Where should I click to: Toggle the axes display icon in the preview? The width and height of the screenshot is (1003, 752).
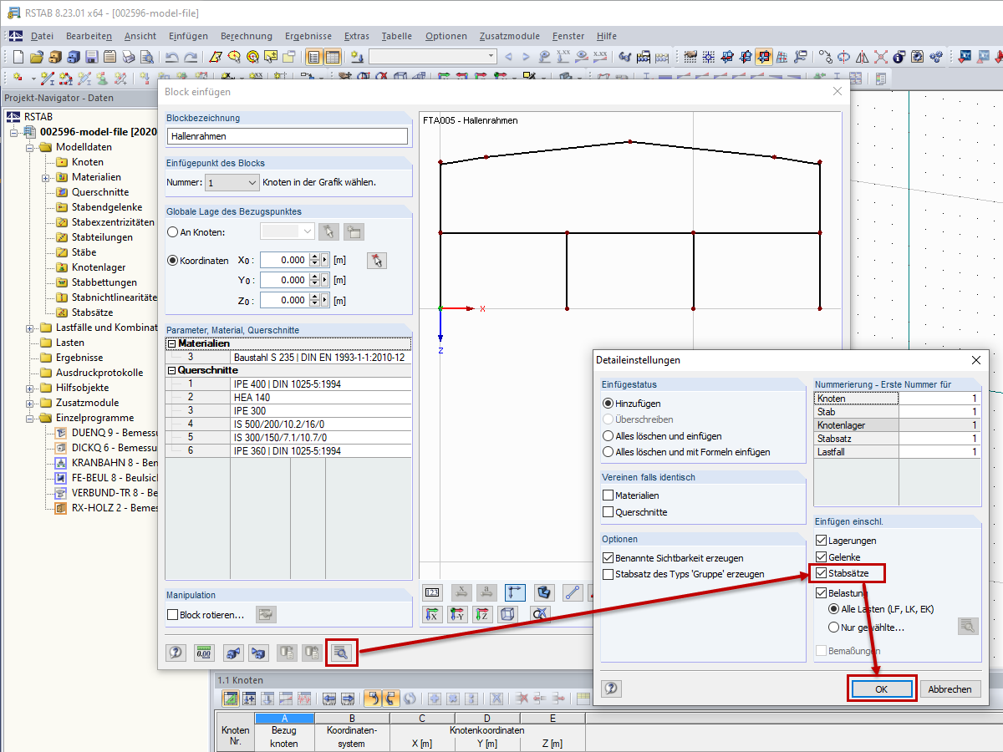pos(516,592)
